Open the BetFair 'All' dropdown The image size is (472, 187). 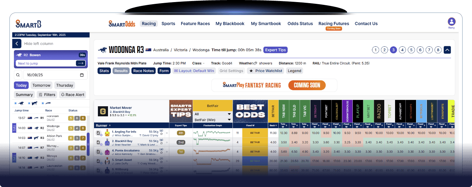[x=213, y=114]
